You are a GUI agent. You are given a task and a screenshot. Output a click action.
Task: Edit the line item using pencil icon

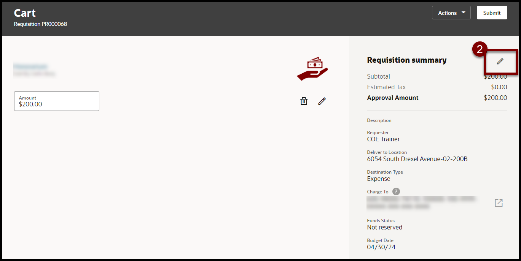point(322,101)
